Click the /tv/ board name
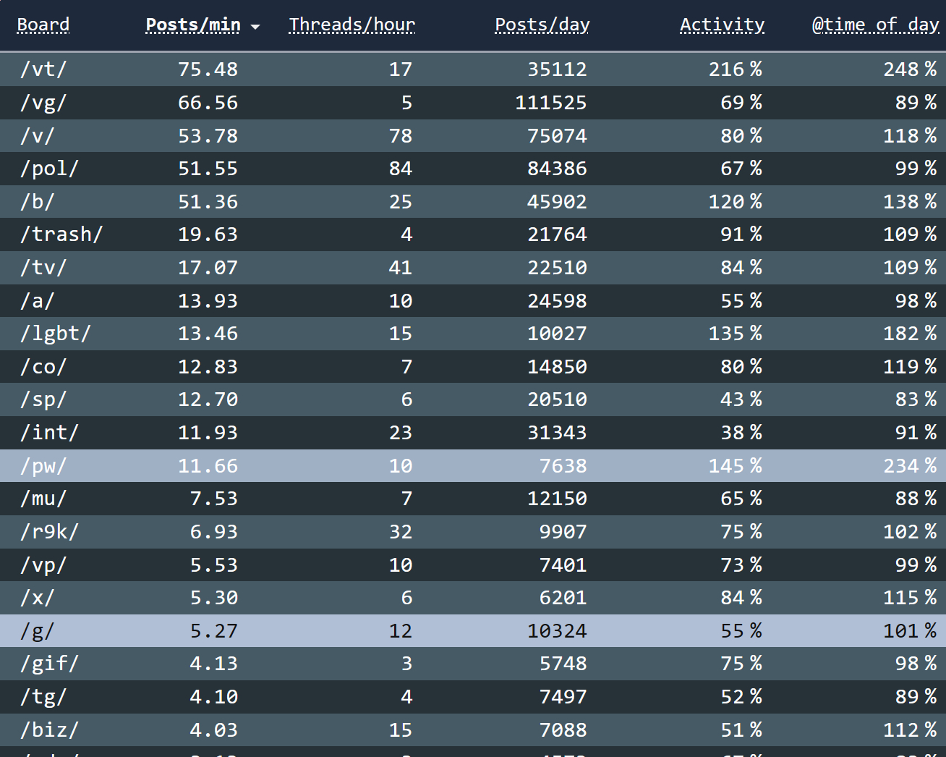 click(43, 268)
